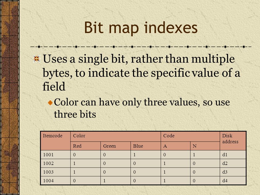Select disk address d4 cell
The width and height of the screenshot is (260, 195).
coord(233,181)
